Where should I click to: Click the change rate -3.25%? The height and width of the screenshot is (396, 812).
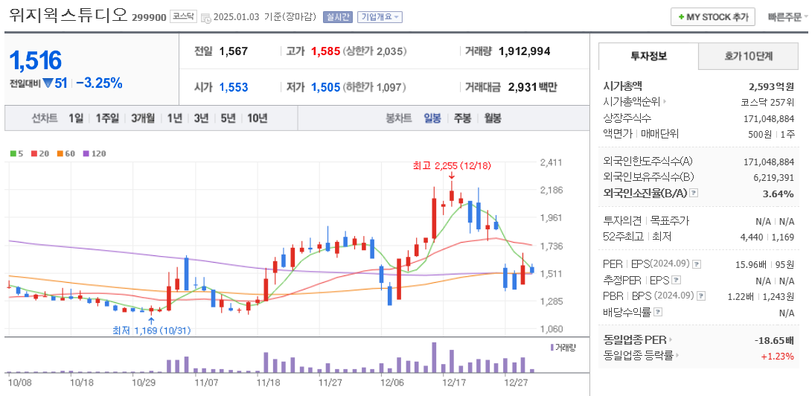[99, 83]
